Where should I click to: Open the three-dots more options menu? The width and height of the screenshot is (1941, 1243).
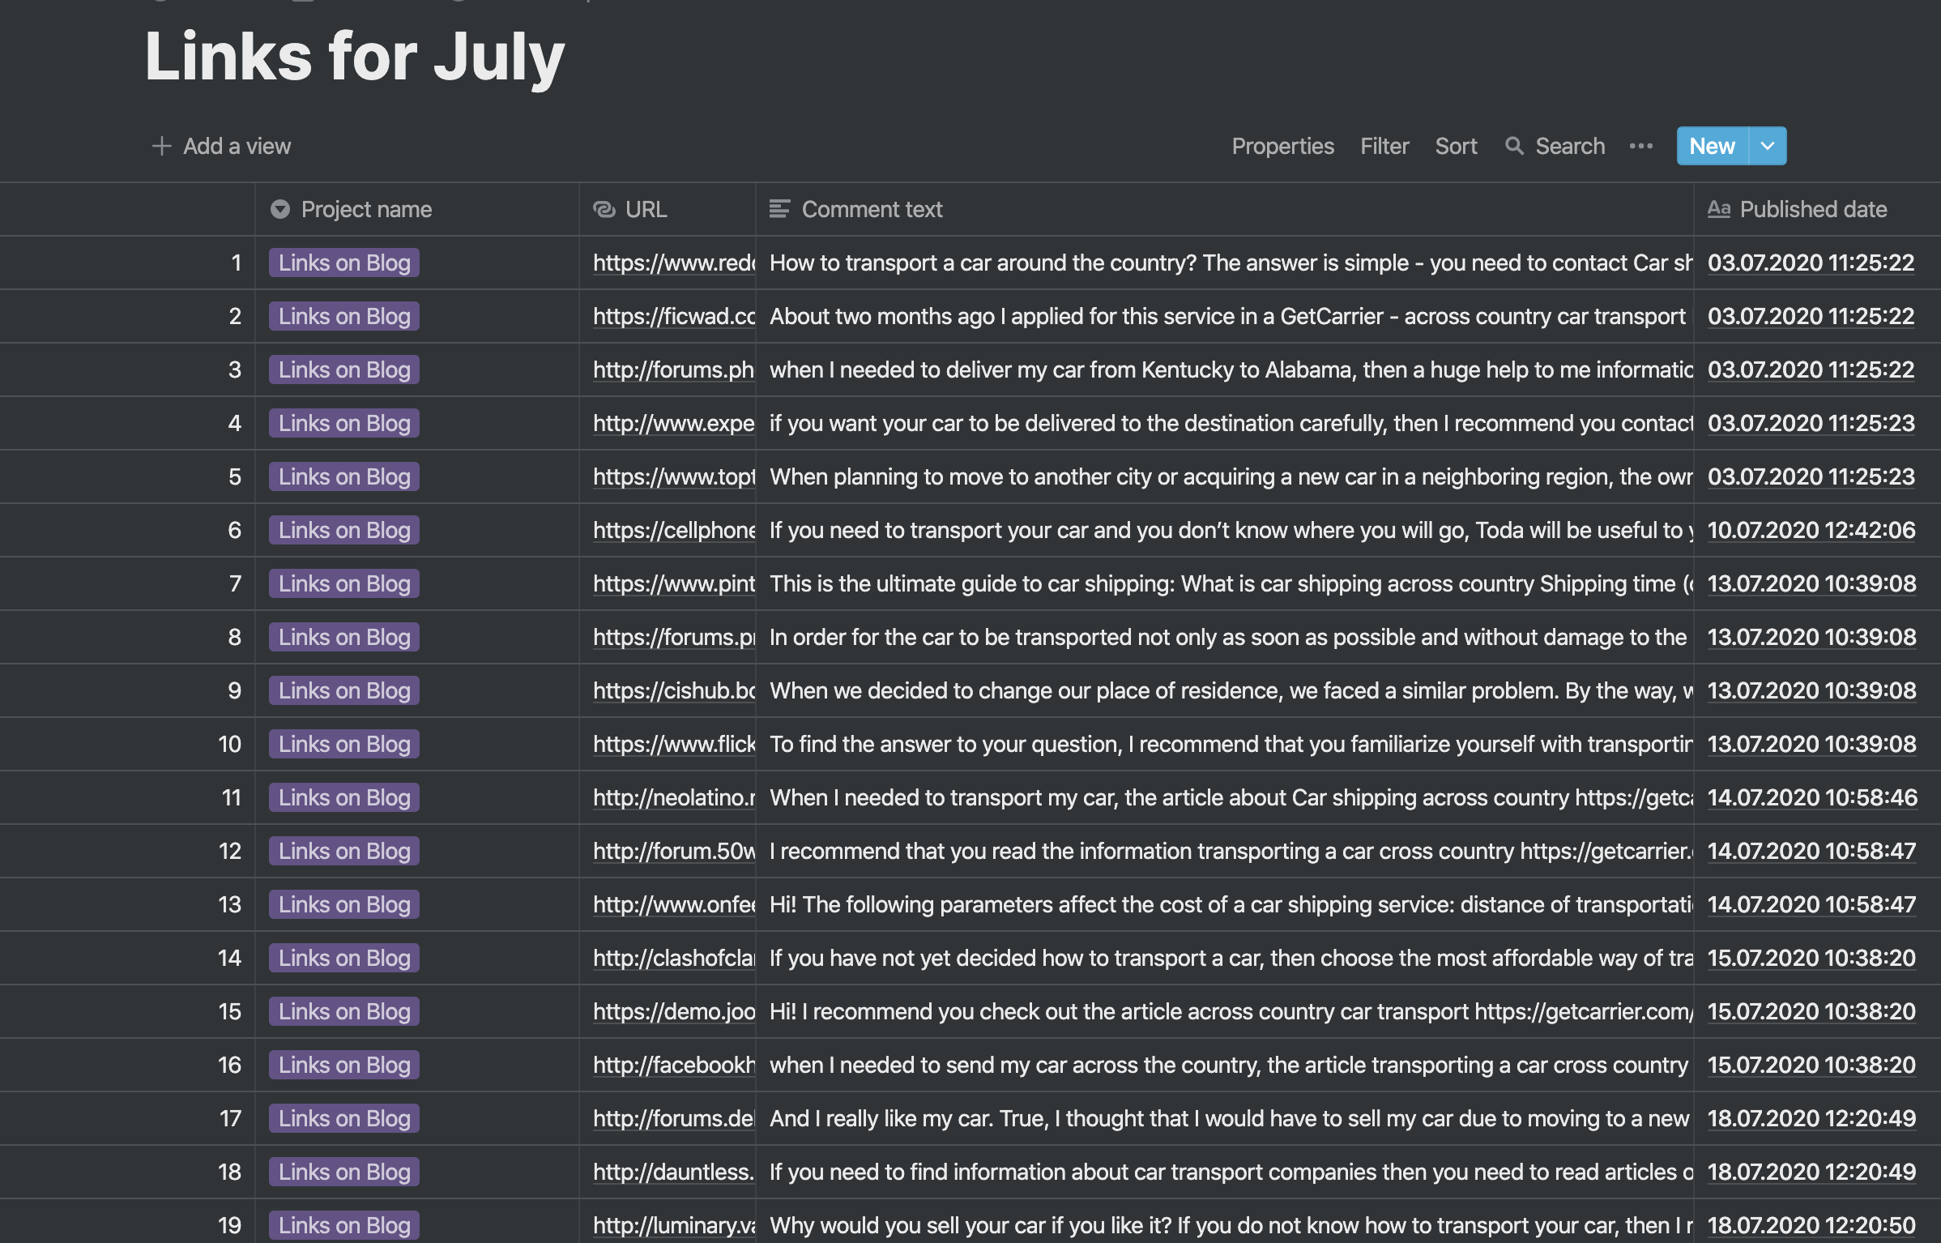1640,146
